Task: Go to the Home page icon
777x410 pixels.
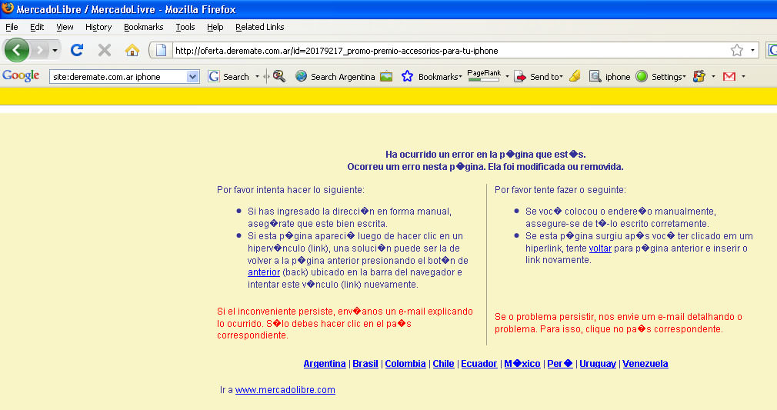Action: pos(132,49)
